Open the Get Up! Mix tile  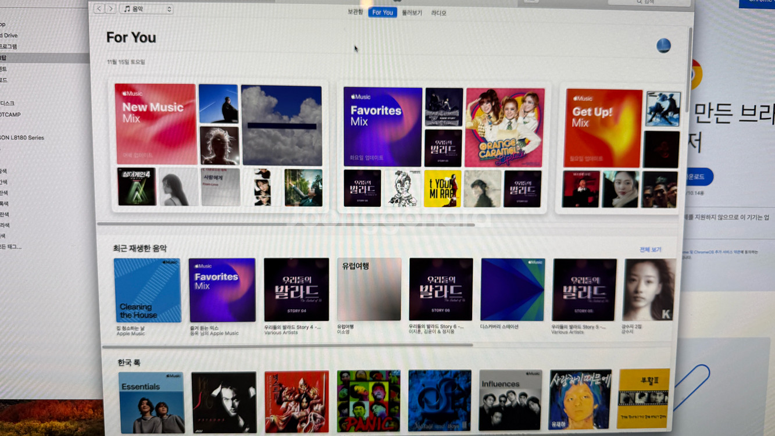[603, 128]
